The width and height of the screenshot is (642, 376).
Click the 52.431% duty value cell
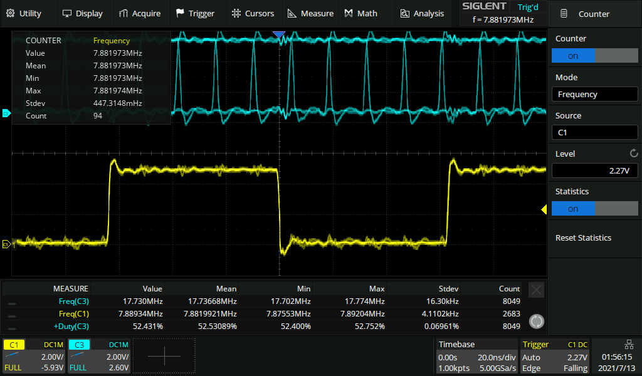[x=148, y=326]
